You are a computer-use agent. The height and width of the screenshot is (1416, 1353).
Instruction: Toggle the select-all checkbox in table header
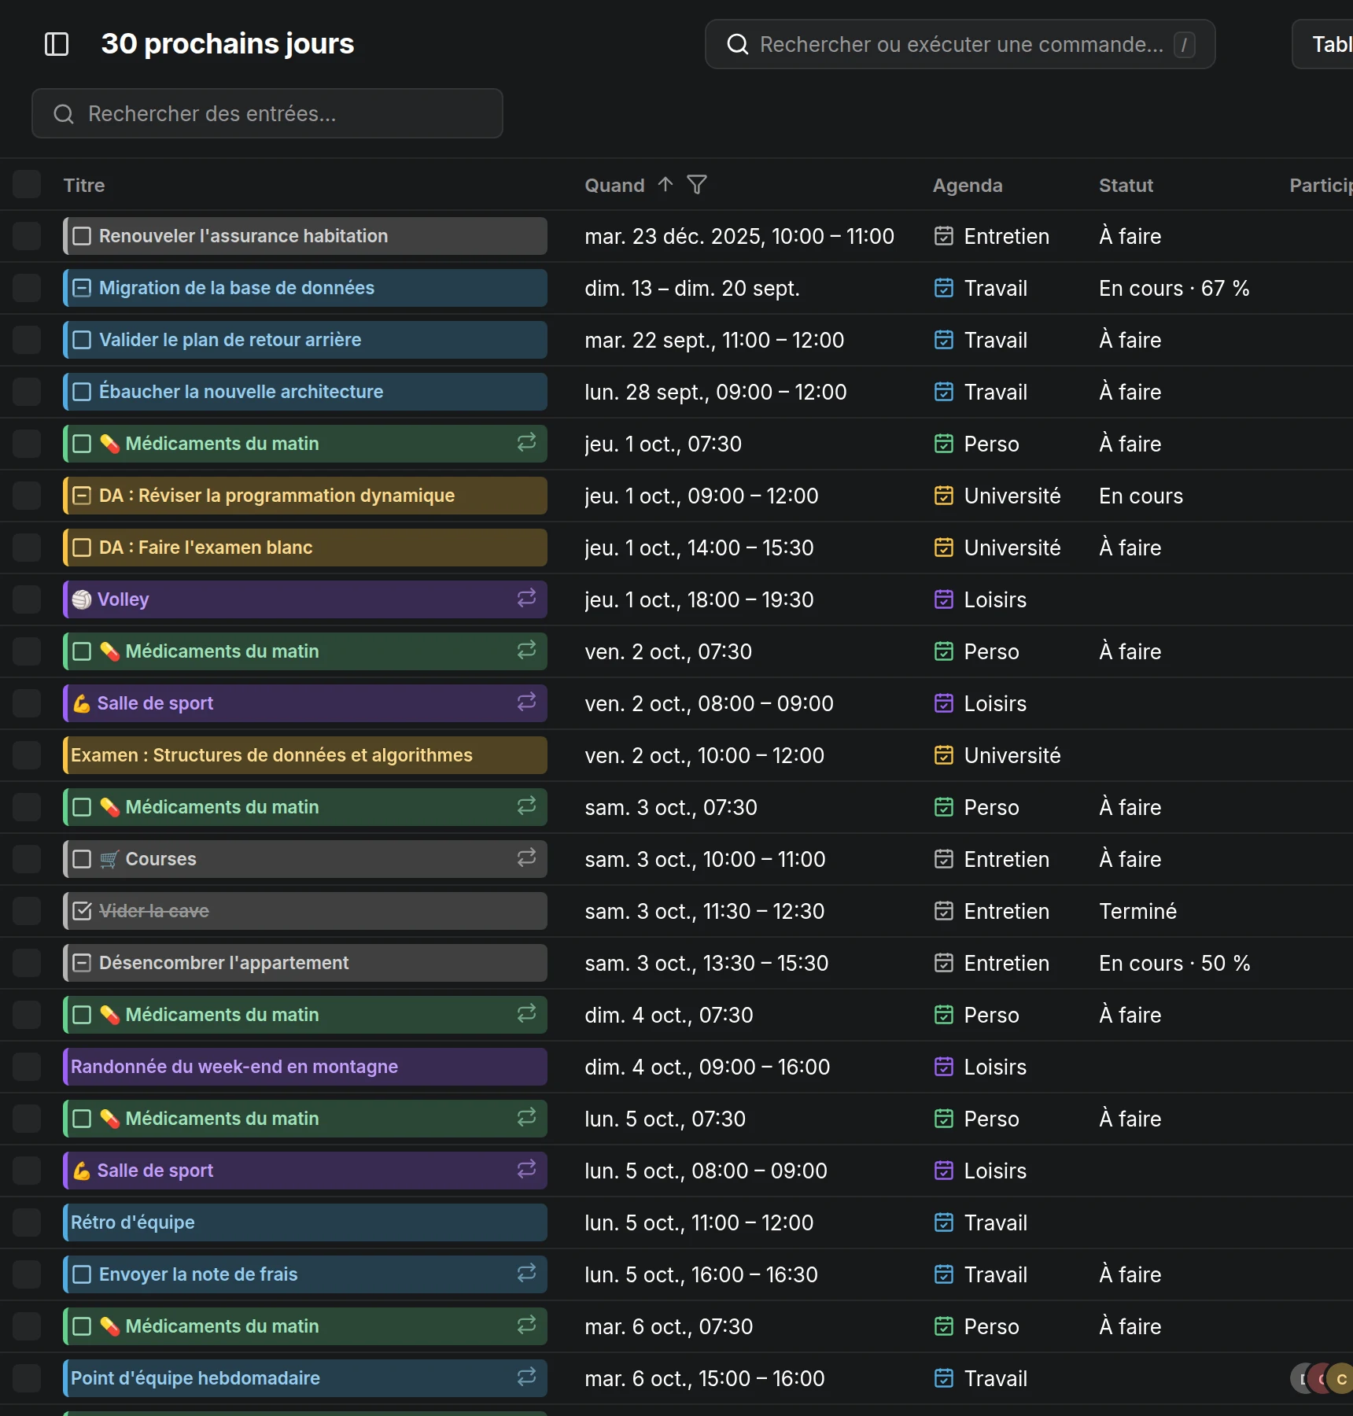tap(27, 184)
